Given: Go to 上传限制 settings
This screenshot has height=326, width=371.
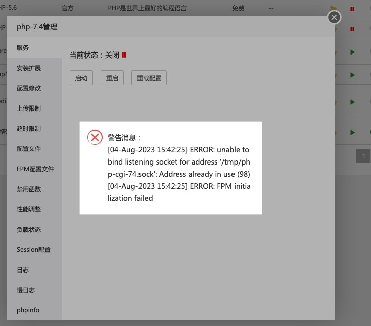Looking at the screenshot, I should [x=34, y=108].
